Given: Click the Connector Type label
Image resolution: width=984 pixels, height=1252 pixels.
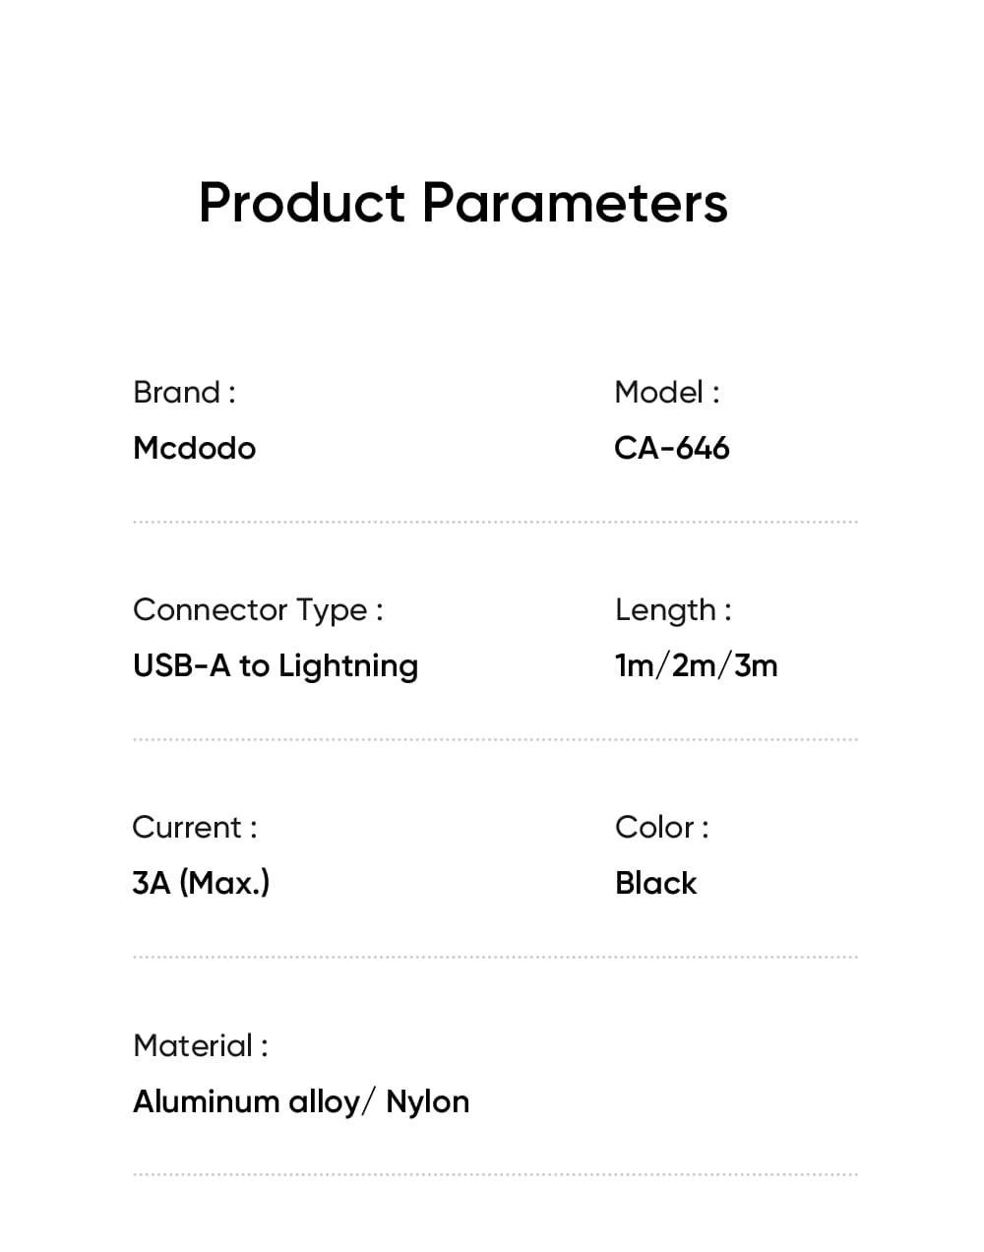Looking at the screenshot, I should [x=258, y=610].
